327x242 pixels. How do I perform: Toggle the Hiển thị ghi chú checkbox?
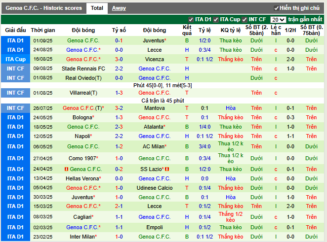(x=276, y=8)
